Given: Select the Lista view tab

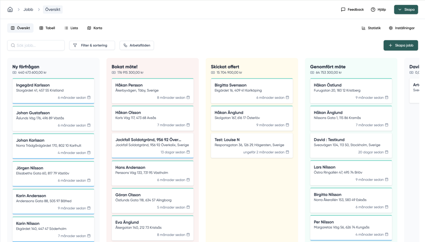Looking at the screenshot, I should coord(71,28).
